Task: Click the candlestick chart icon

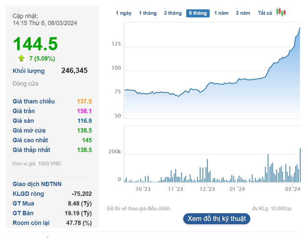Action: point(281,13)
